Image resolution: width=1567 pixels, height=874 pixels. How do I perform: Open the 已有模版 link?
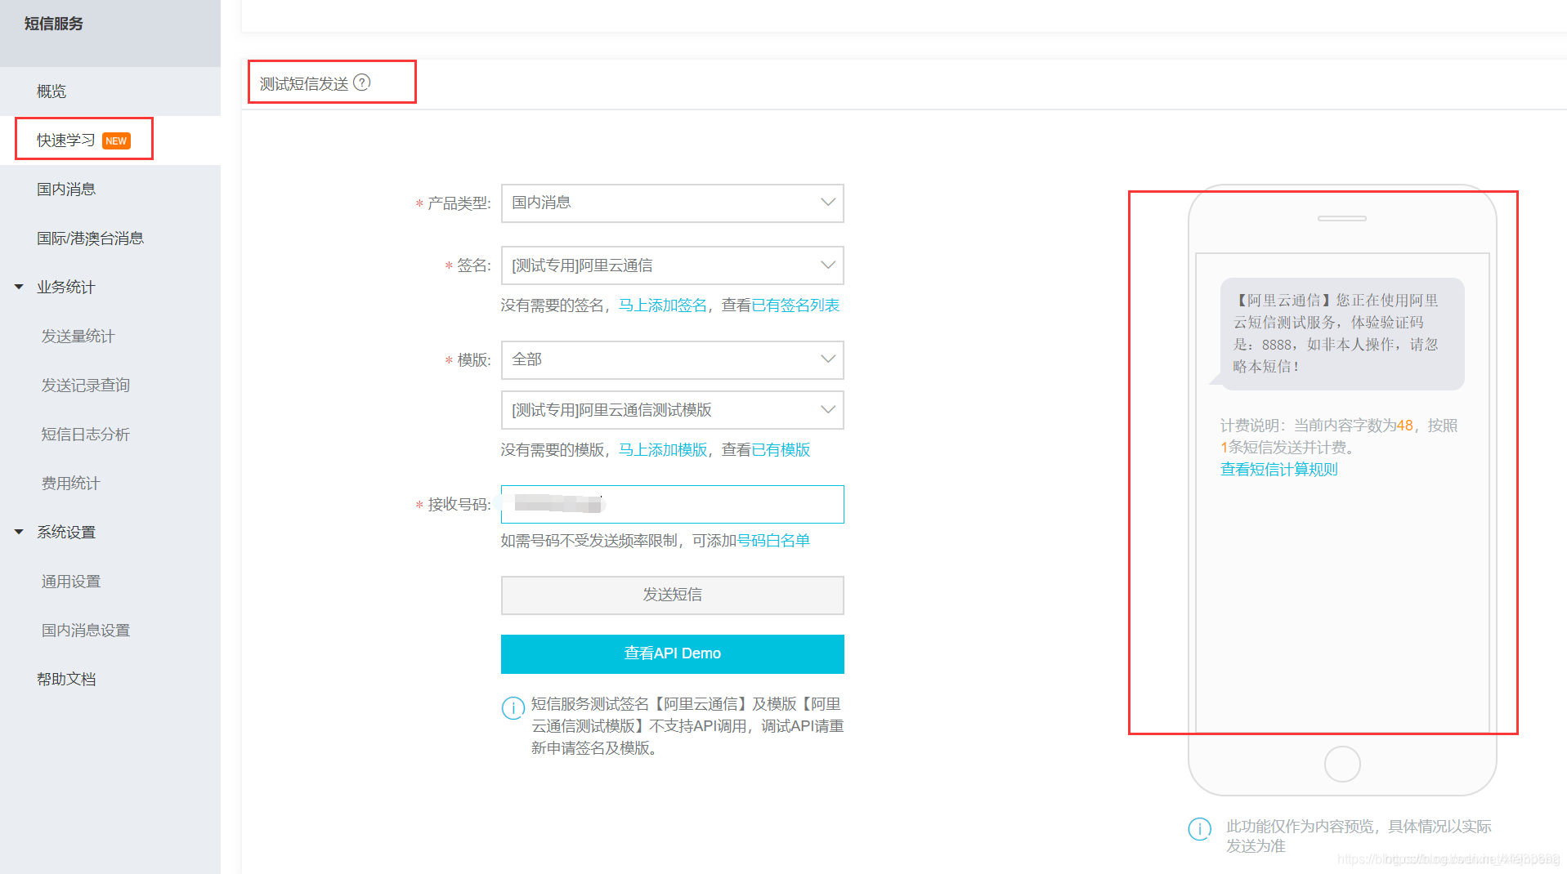coord(781,450)
